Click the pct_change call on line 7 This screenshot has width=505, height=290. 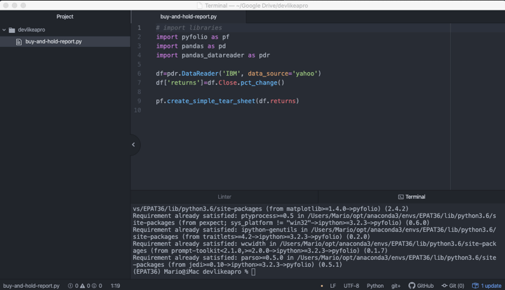pos(259,83)
